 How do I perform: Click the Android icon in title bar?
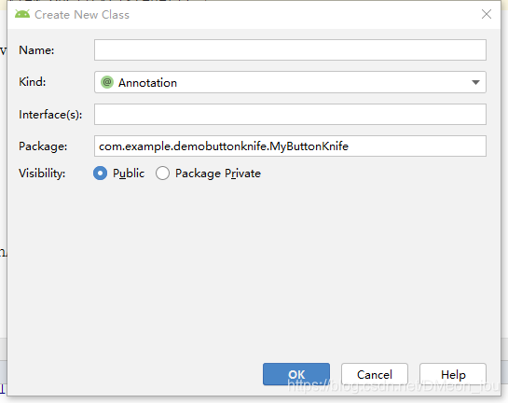[x=22, y=14]
